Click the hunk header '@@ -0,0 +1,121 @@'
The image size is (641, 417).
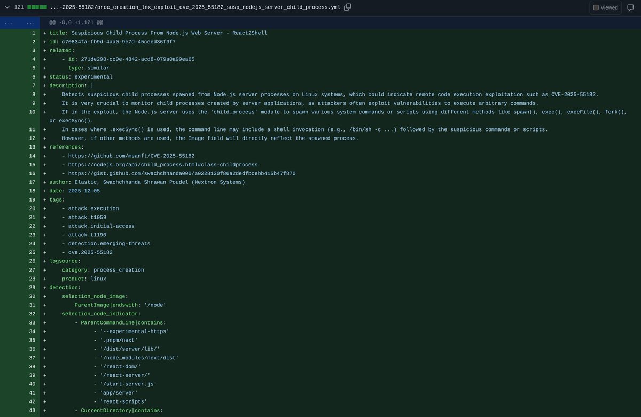pos(76,22)
